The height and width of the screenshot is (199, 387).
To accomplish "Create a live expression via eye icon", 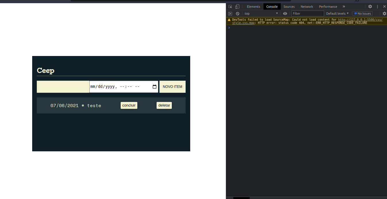I will [x=285, y=13].
